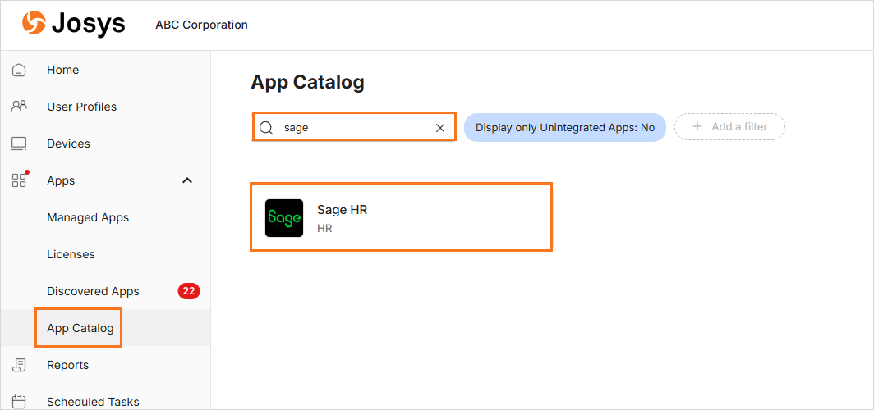
Task: Clear the search with the X icon
Action: pyautogui.click(x=440, y=128)
